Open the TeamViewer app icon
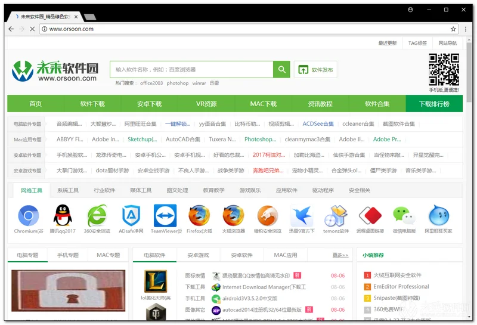Screen dimensions: 477x325 click(x=165, y=216)
